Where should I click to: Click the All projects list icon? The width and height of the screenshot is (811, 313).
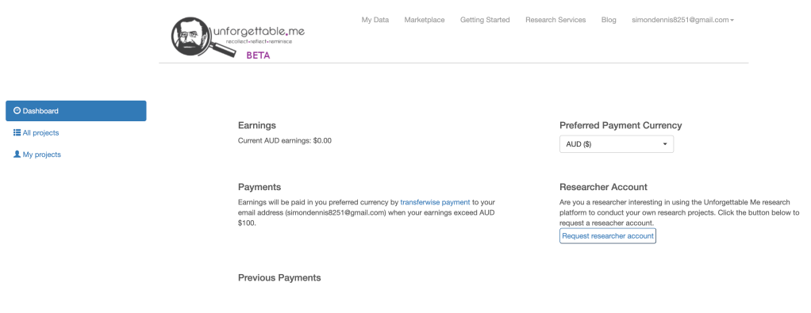click(x=17, y=133)
